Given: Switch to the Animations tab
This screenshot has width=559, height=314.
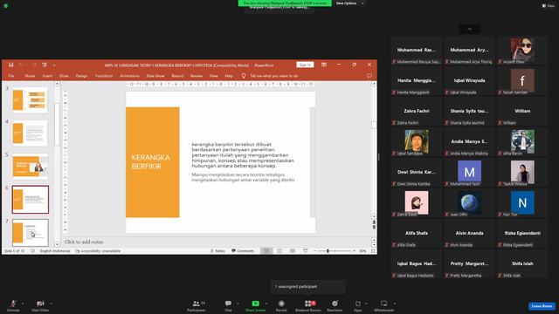Looking at the screenshot, I should tap(129, 76).
